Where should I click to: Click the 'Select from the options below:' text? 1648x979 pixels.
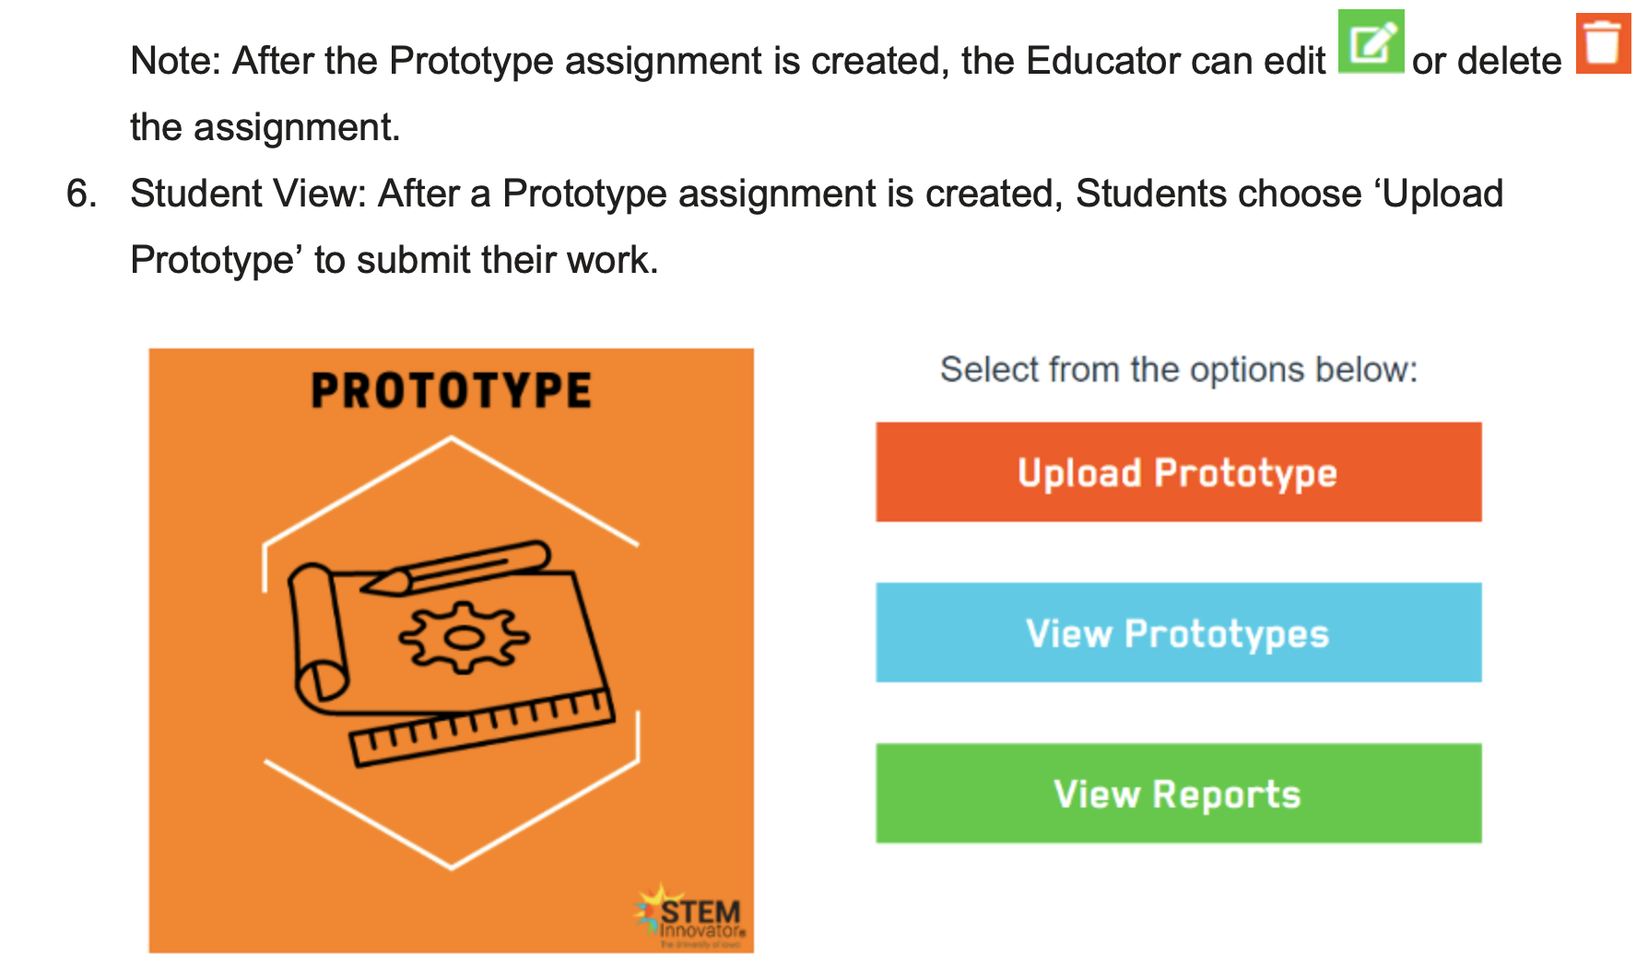point(1178,370)
